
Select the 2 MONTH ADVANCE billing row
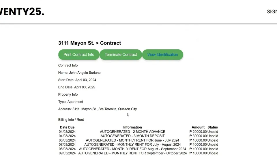tap(138, 132)
